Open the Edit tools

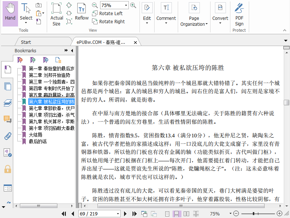point(147,14)
